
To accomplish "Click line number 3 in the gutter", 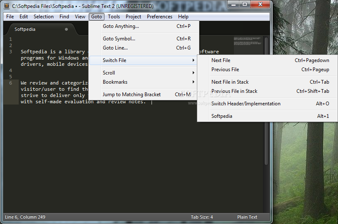I will 10,52.
